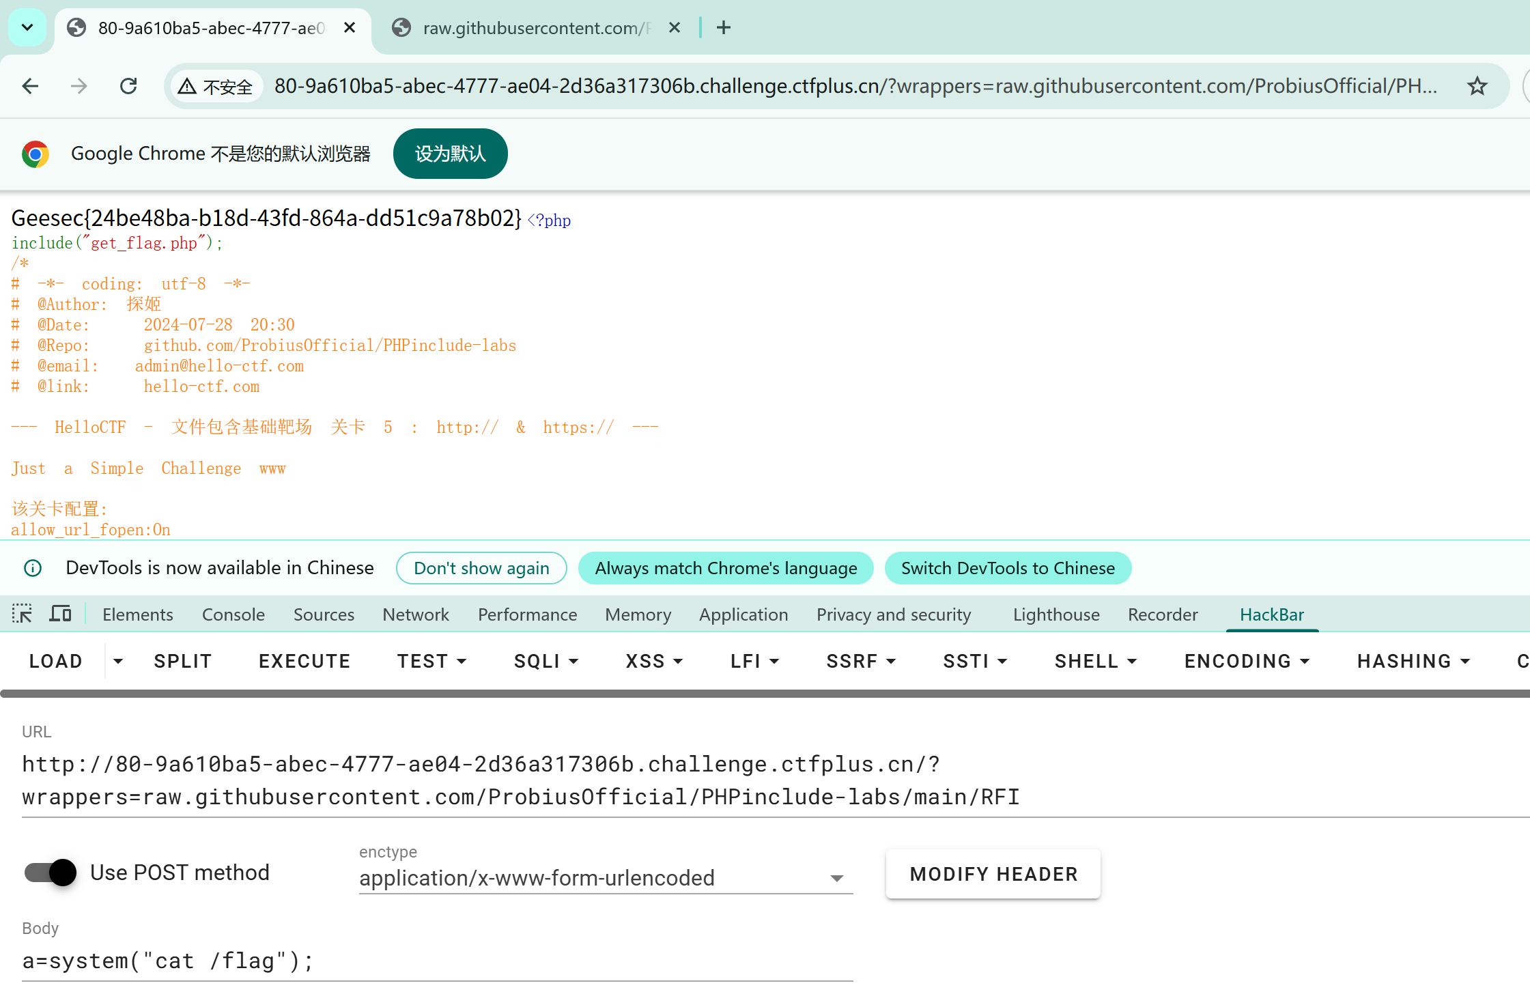The image size is (1530, 1005).
Task: Open a new browser tab
Action: (x=724, y=27)
